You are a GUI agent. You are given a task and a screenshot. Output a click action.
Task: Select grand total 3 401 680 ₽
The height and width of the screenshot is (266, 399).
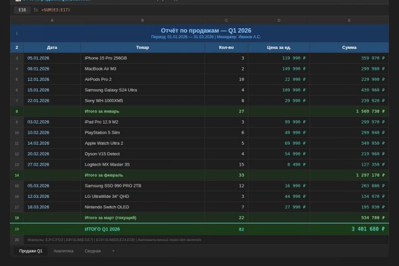click(x=349, y=229)
